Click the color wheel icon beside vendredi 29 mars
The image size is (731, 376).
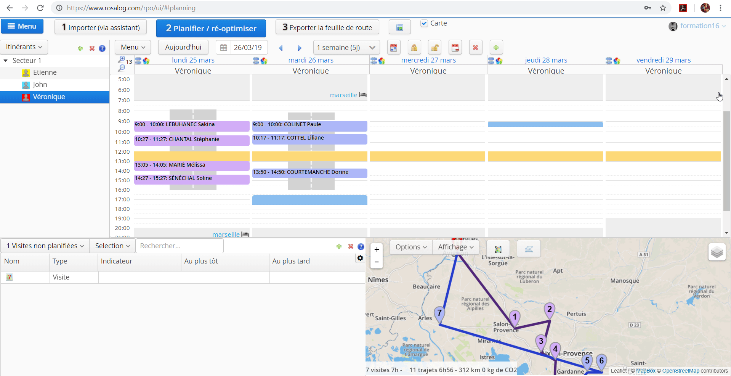[x=617, y=61]
